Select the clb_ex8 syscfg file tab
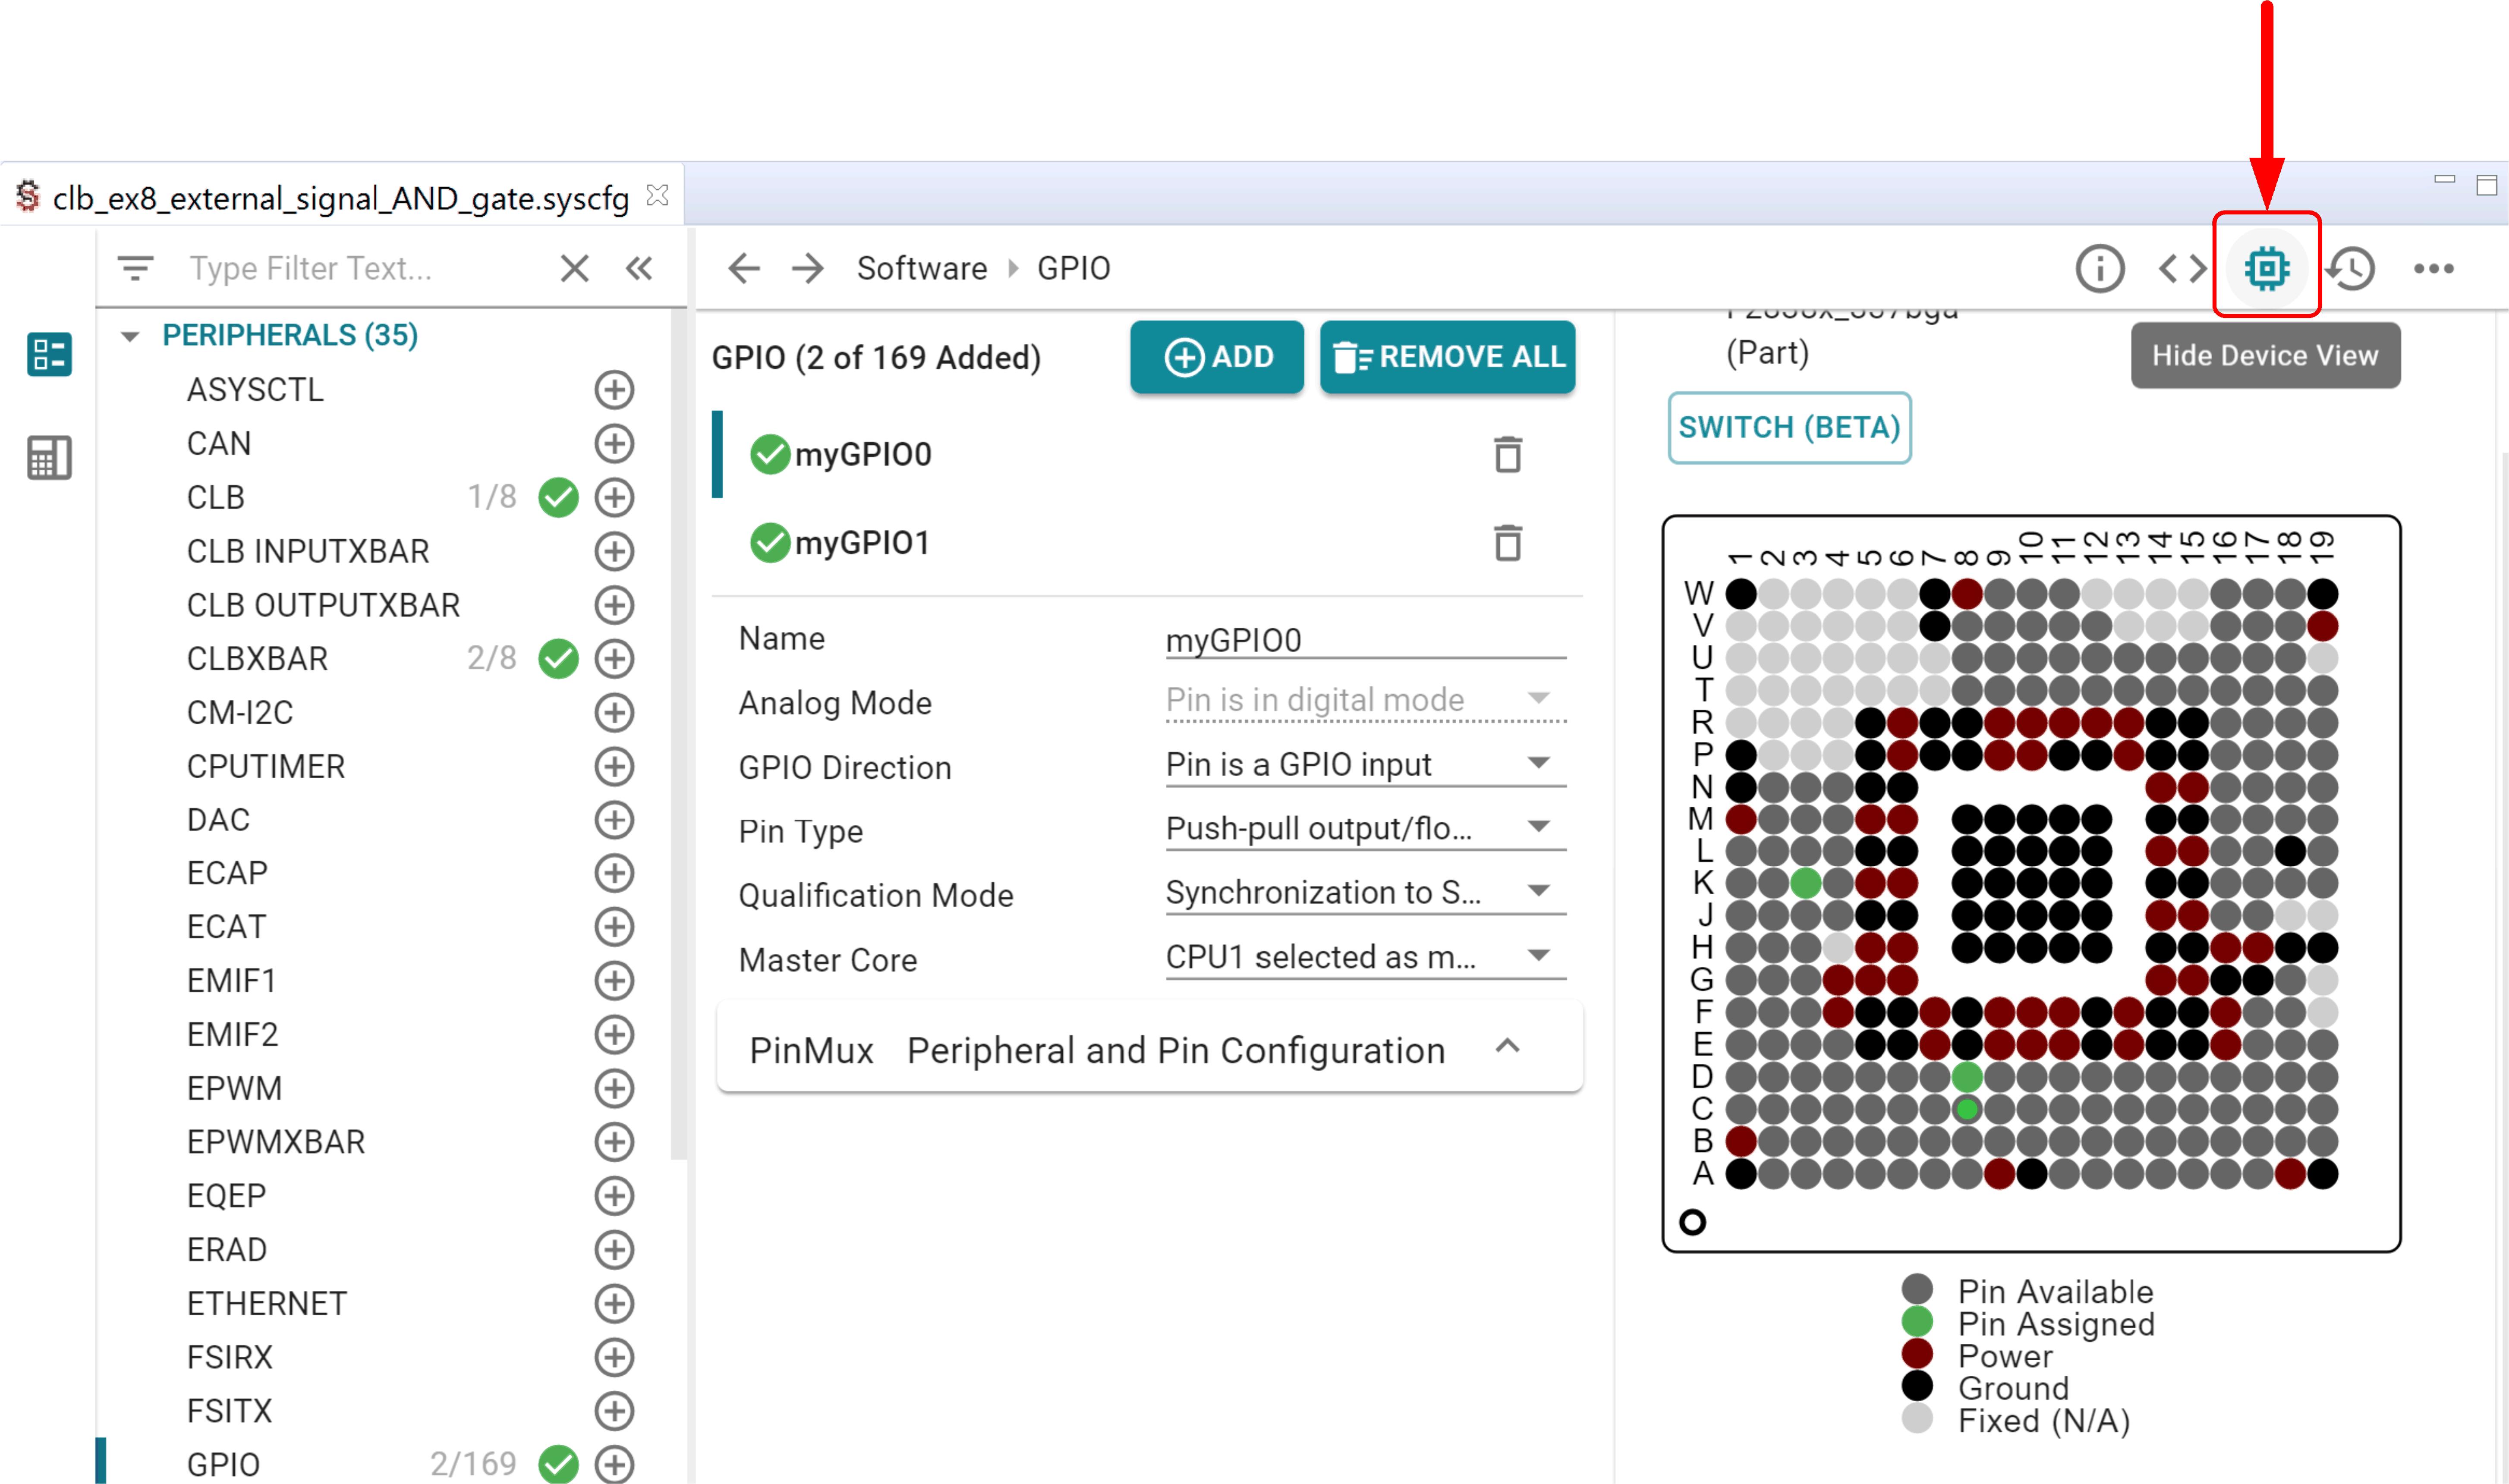Viewport: 2509px width, 1484px height. pos(340,198)
